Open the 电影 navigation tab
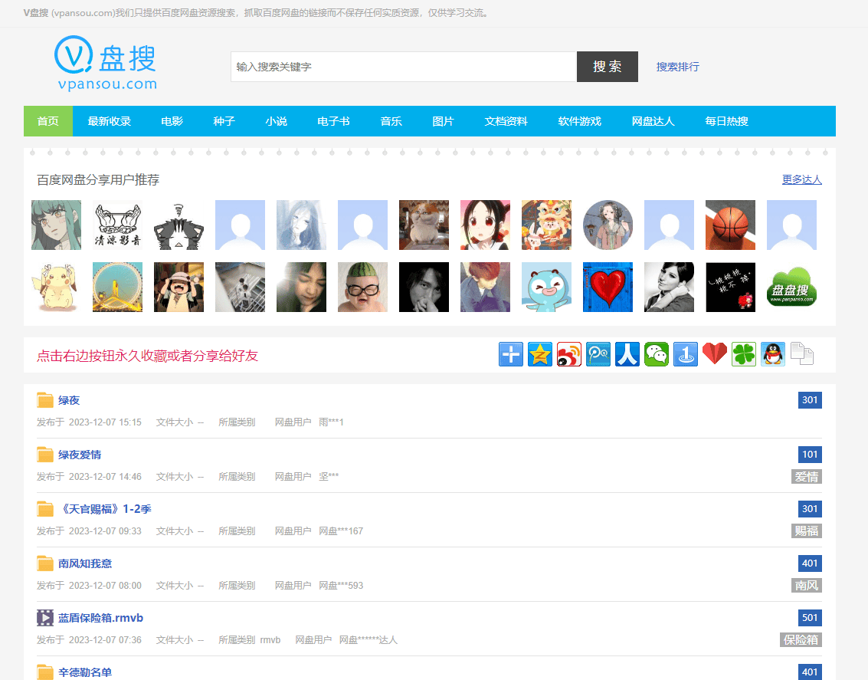This screenshot has width=868, height=680. [x=172, y=121]
